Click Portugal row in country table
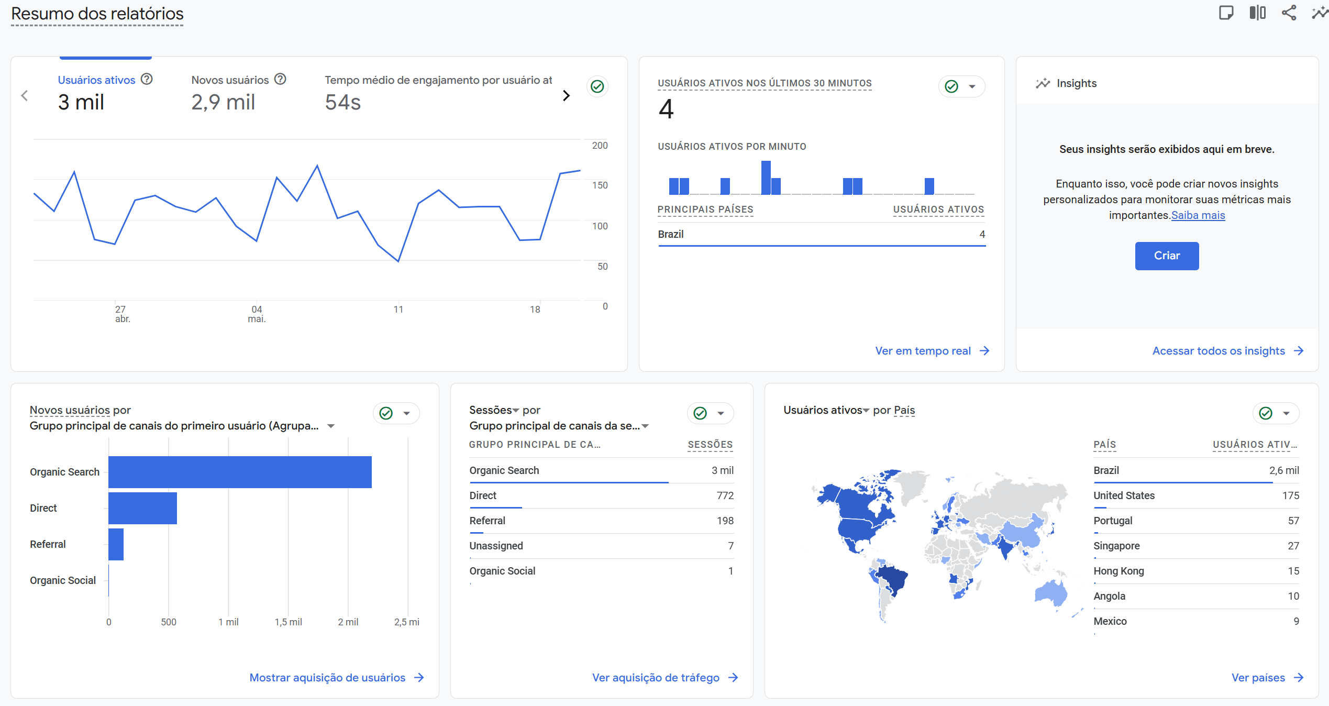This screenshot has height=706, width=1329. pyautogui.click(x=1196, y=521)
